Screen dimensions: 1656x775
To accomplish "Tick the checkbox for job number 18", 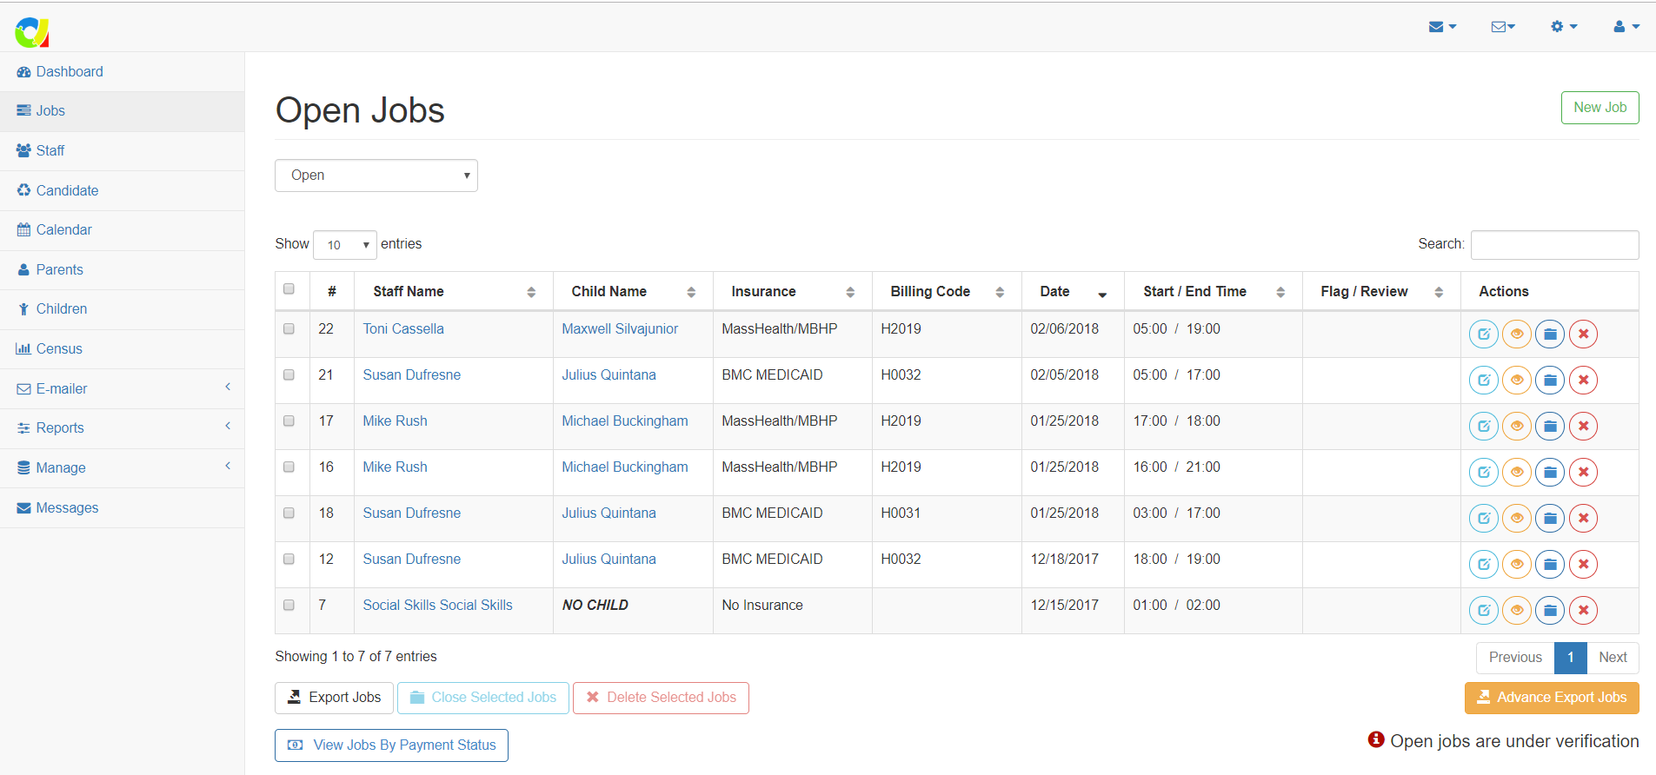I will click(289, 513).
